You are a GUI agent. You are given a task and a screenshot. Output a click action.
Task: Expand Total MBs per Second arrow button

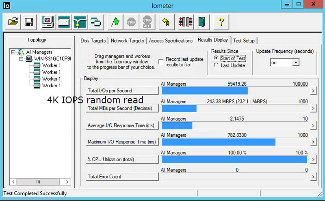[313, 108]
